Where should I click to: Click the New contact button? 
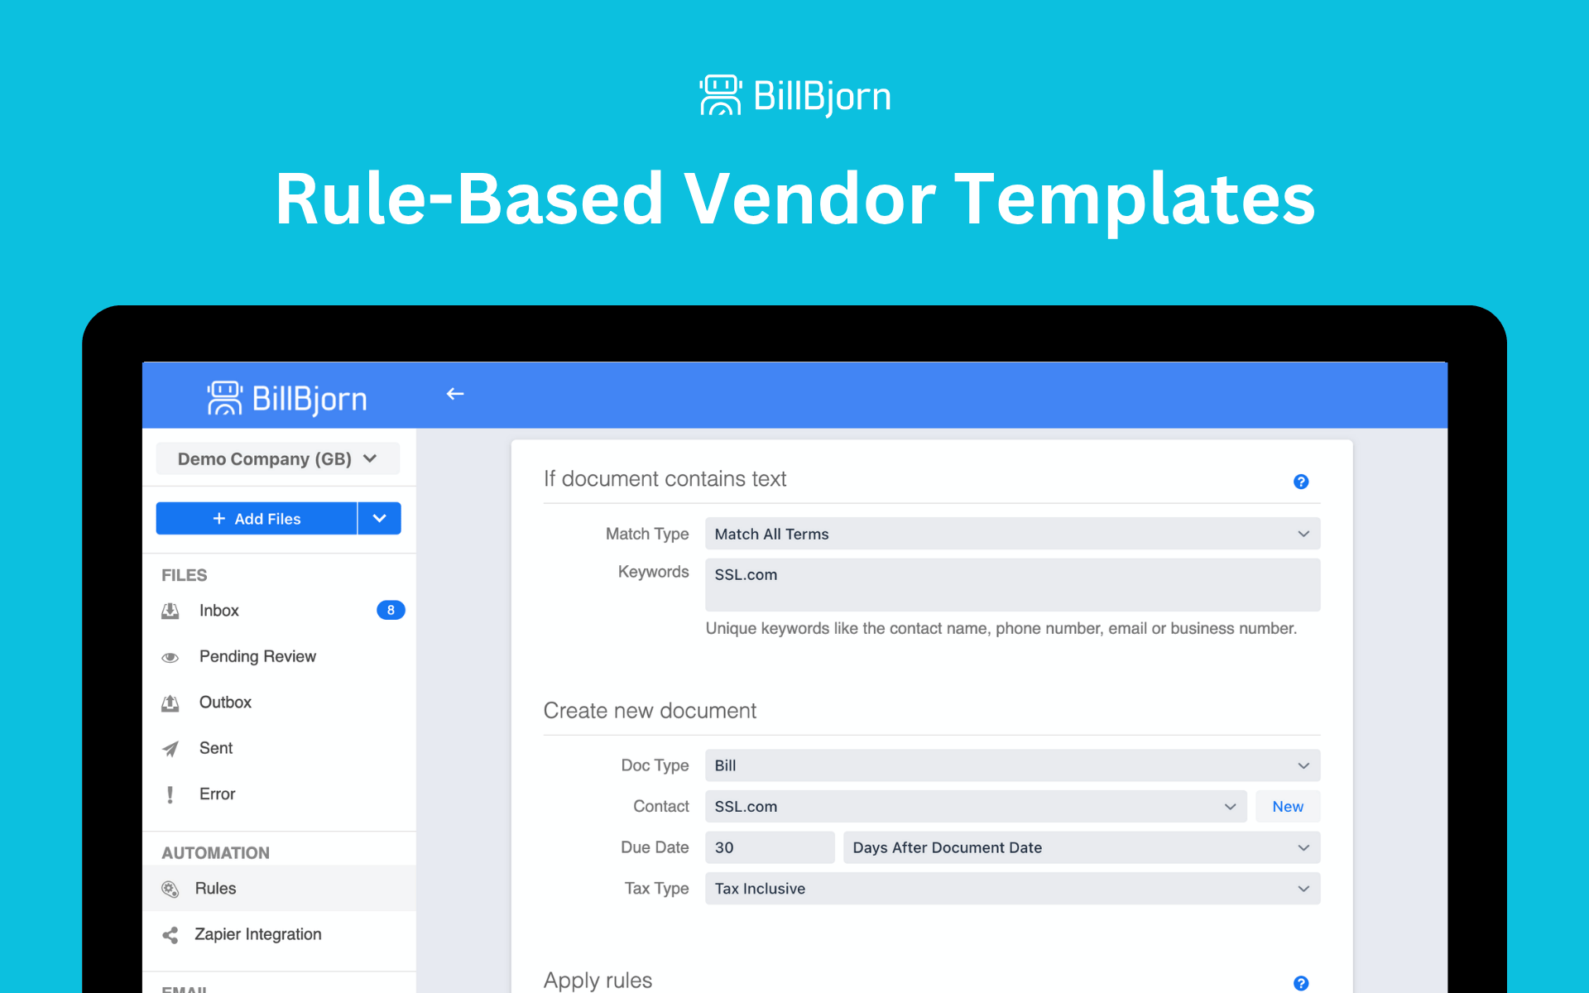[x=1287, y=807]
